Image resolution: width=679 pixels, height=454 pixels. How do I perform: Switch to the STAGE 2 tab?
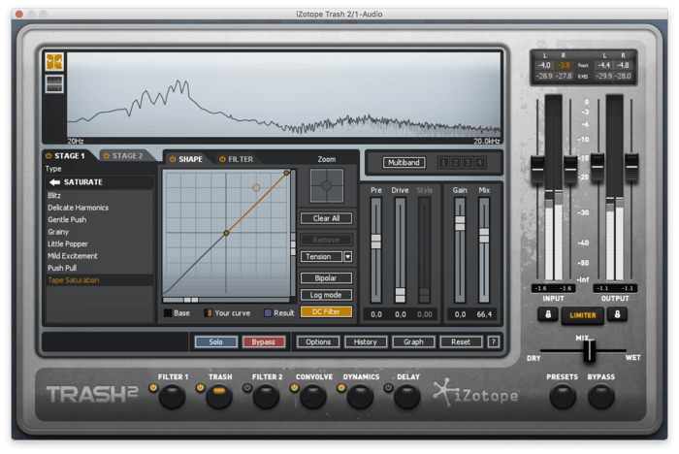pyautogui.click(x=127, y=156)
